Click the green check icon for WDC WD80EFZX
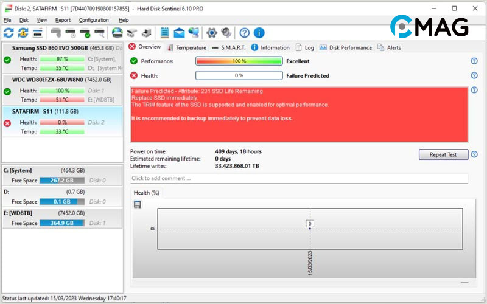The image size is (487, 304). 7,92
